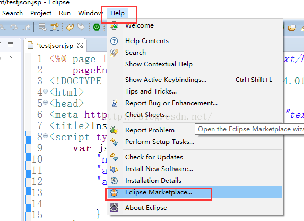Collapse the head tag fold on line 5

[x=46, y=102]
